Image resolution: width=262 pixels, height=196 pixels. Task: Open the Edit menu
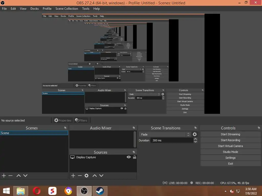click(x=13, y=9)
